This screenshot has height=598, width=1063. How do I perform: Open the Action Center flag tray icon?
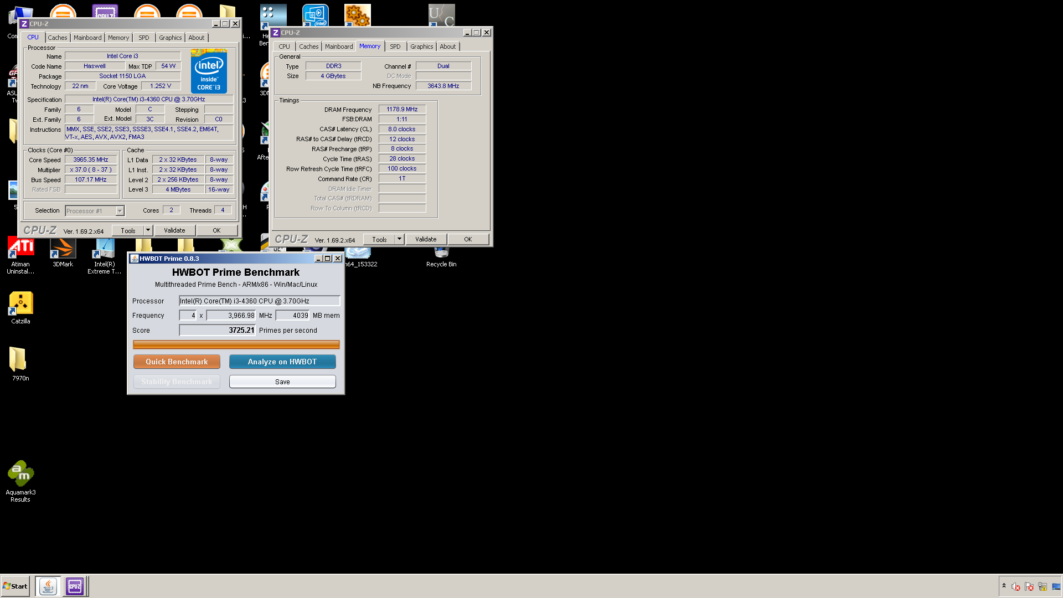1029,586
